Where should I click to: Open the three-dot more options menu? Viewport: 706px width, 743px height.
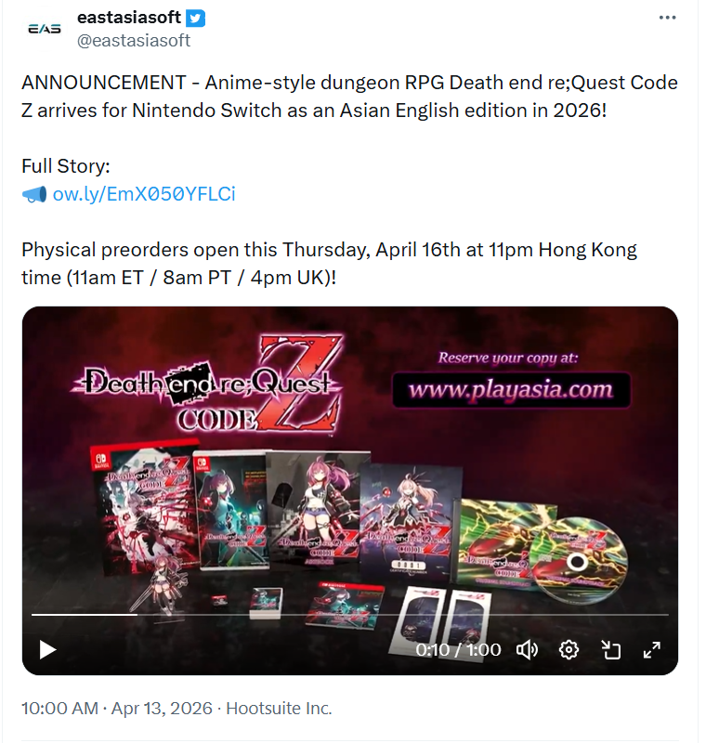pos(667,18)
